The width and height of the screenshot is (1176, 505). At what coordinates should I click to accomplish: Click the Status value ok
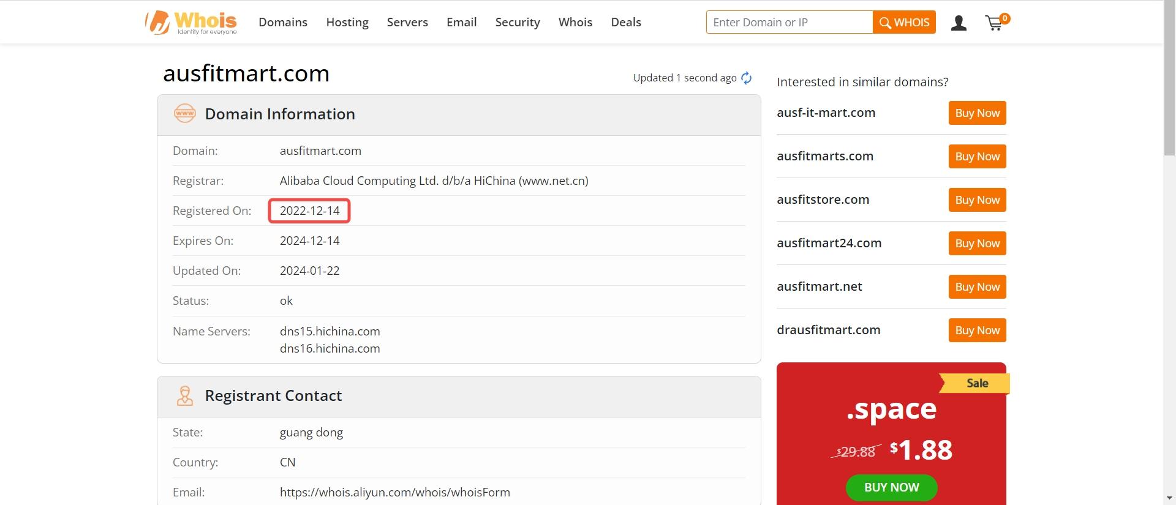pos(286,301)
